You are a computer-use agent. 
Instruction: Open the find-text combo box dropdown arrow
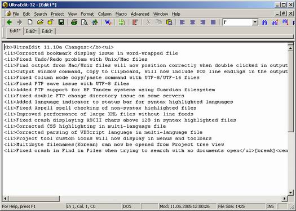tap(255, 23)
